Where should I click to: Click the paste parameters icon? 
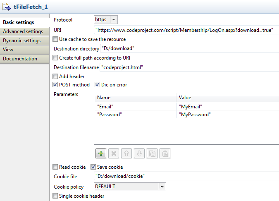tap(165, 153)
